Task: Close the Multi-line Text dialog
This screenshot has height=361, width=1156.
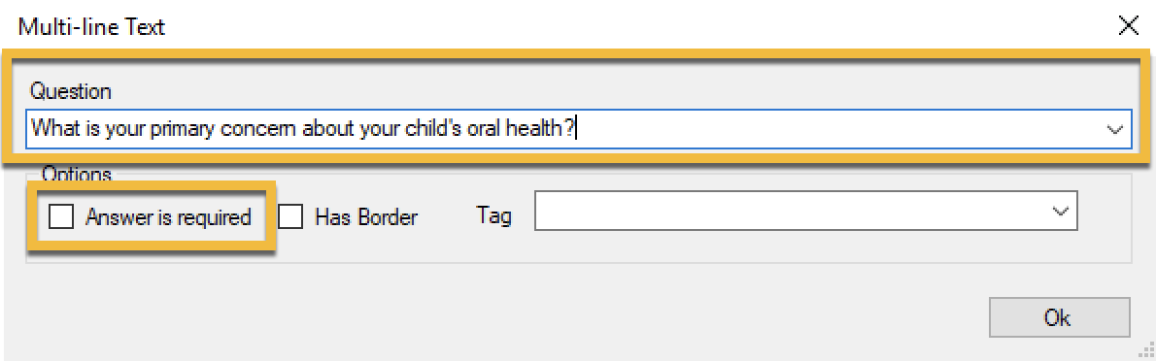Action: coord(1129,27)
